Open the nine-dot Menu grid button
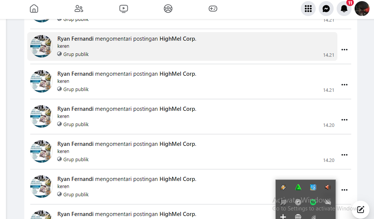The height and width of the screenshot is (219, 374). [308, 9]
